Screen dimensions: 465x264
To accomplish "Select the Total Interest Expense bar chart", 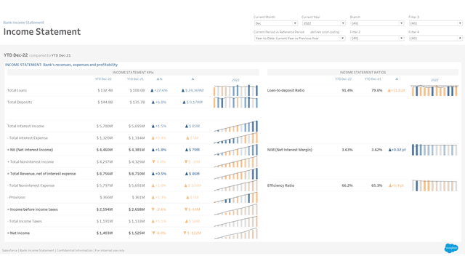I will pyautogui.click(x=235, y=137).
